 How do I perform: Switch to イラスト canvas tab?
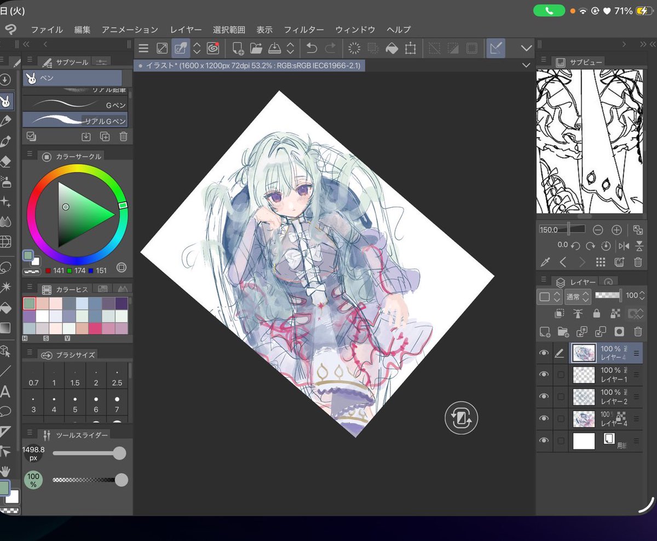point(251,65)
